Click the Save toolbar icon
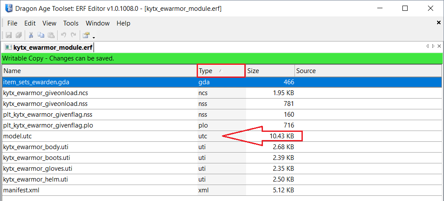This screenshot has width=444, height=201. [x=9, y=35]
